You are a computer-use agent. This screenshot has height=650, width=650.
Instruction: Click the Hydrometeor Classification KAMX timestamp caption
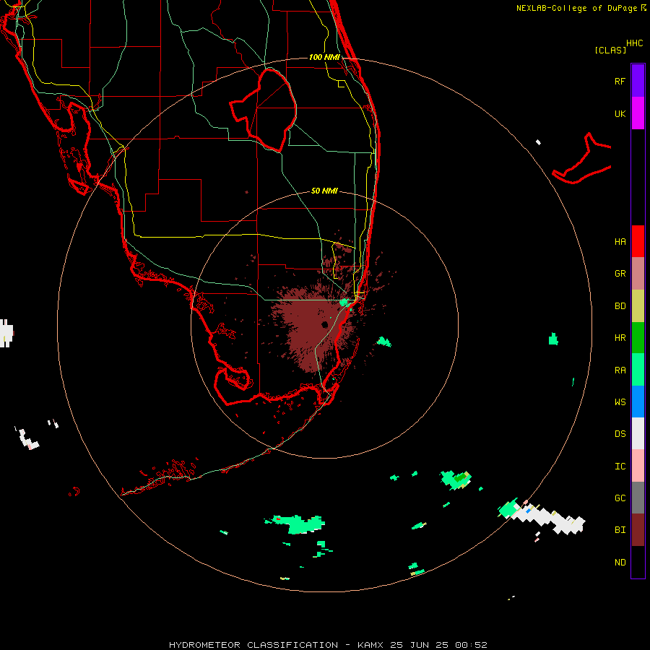pyautogui.click(x=328, y=645)
